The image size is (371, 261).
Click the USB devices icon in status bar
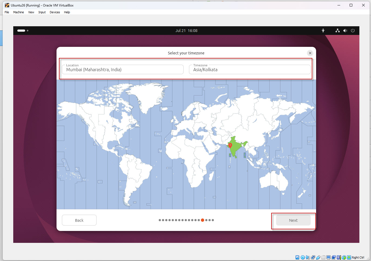pos(318,257)
